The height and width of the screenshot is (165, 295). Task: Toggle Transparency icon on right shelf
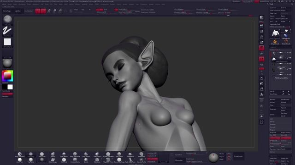262,106
